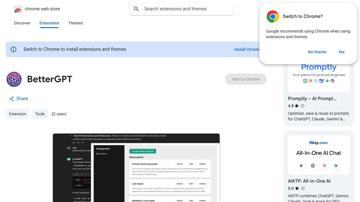The height and width of the screenshot is (202, 360).
Task: Open the BetterGPT screenshot preview
Action: [136, 168]
